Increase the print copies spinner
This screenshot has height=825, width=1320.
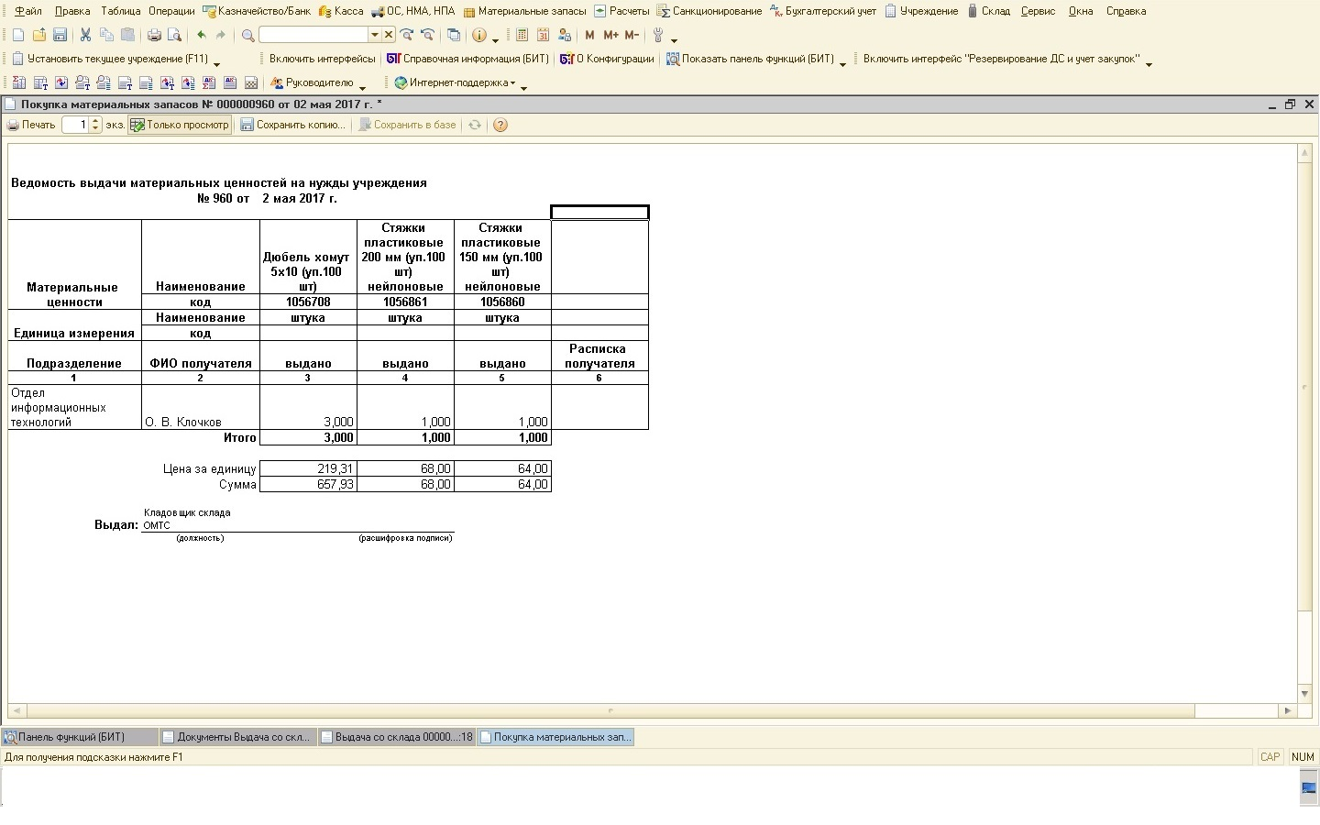96,121
